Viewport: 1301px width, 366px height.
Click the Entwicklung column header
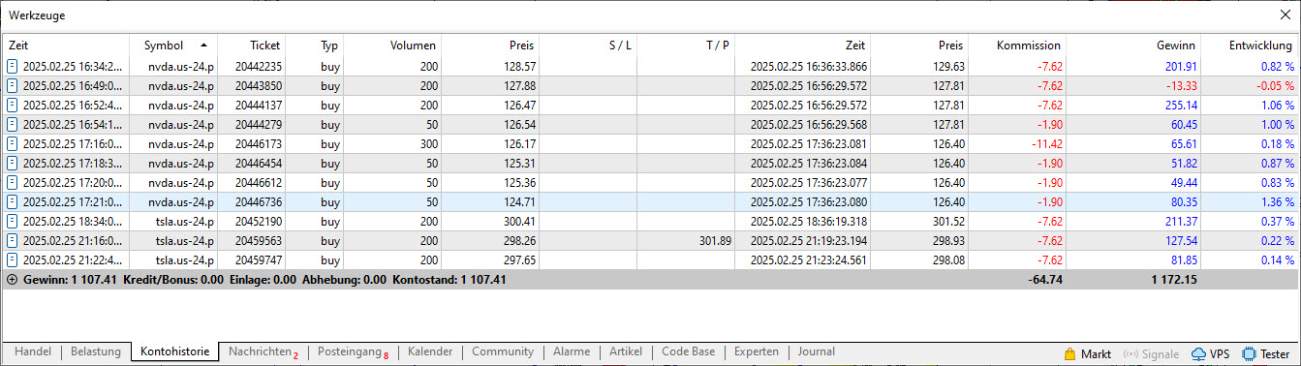tap(1250, 45)
